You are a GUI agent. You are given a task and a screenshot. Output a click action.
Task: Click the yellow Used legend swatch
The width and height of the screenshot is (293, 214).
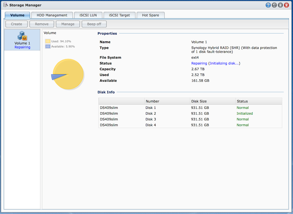pos(48,41)
